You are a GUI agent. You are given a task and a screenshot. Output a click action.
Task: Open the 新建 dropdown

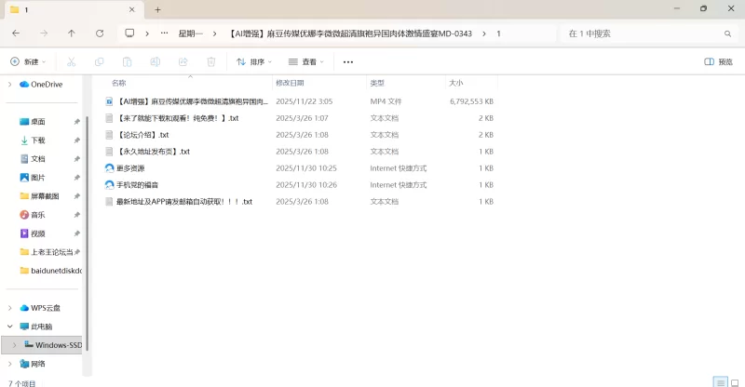[x=30, y=62]
